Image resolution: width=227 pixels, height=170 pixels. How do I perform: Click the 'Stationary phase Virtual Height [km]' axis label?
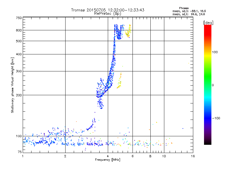point(12,85)
